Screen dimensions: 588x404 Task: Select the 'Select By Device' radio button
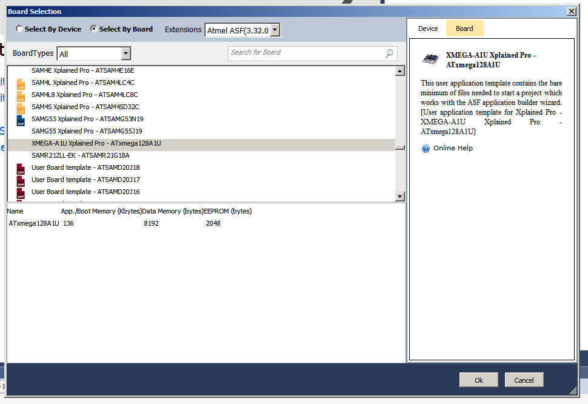point(19,29)
